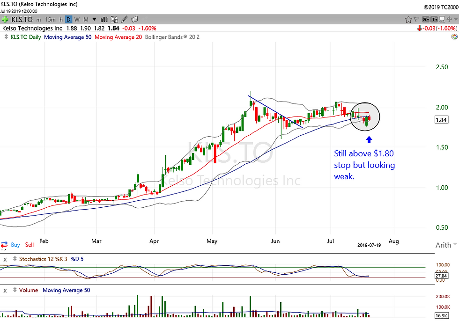Click the 27.84 stochastics value tag
The width and height of the screenshot is (459, 321).
[x=441, y=276]
